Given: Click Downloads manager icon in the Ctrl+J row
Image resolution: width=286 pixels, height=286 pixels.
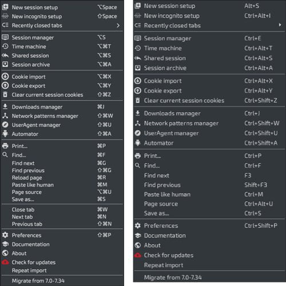Looking at the screenshot, I should coord(138,113).
